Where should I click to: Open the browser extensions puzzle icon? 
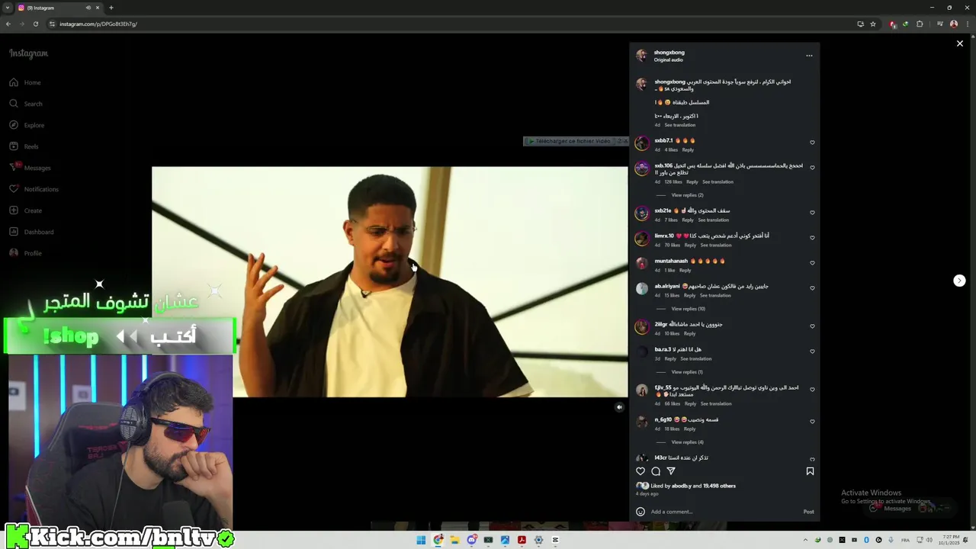[x=920, y=24]
